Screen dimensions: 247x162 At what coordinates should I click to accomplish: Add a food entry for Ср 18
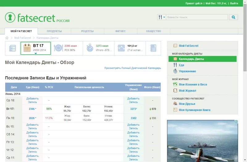(x=32, y=100)
